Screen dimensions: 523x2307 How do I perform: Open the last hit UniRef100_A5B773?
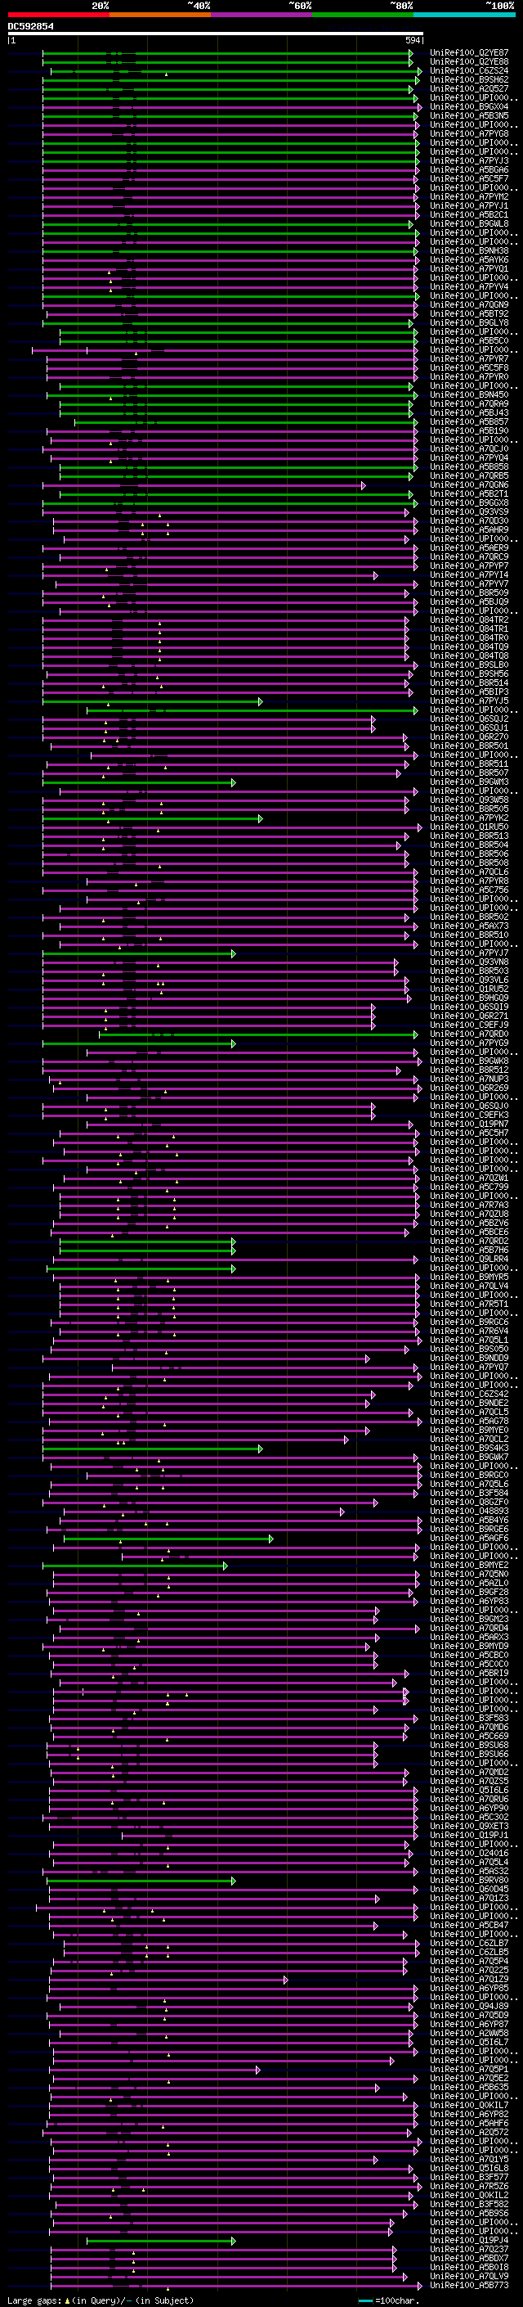pyautogui.click(x=468, y=2286)
